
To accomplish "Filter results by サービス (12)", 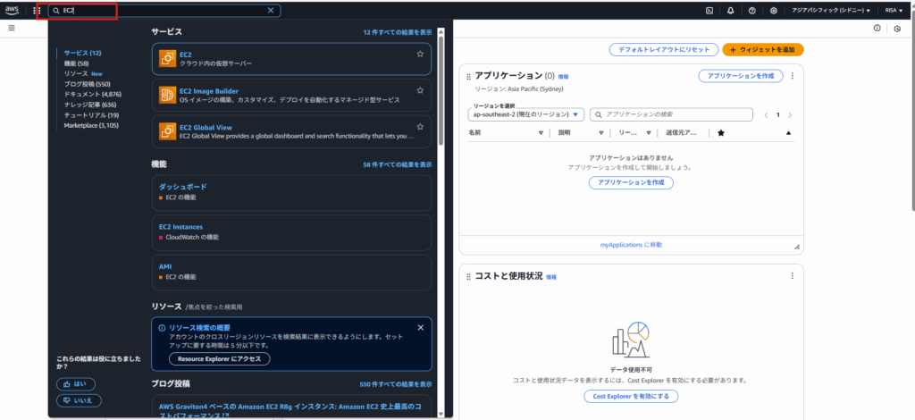I will [x=82, y=53].
